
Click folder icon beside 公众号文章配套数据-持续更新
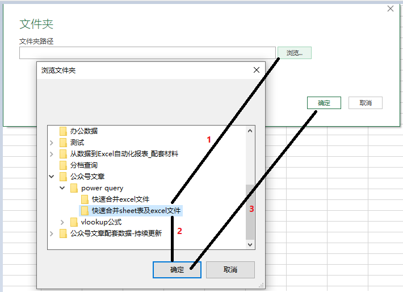point(63,233)
